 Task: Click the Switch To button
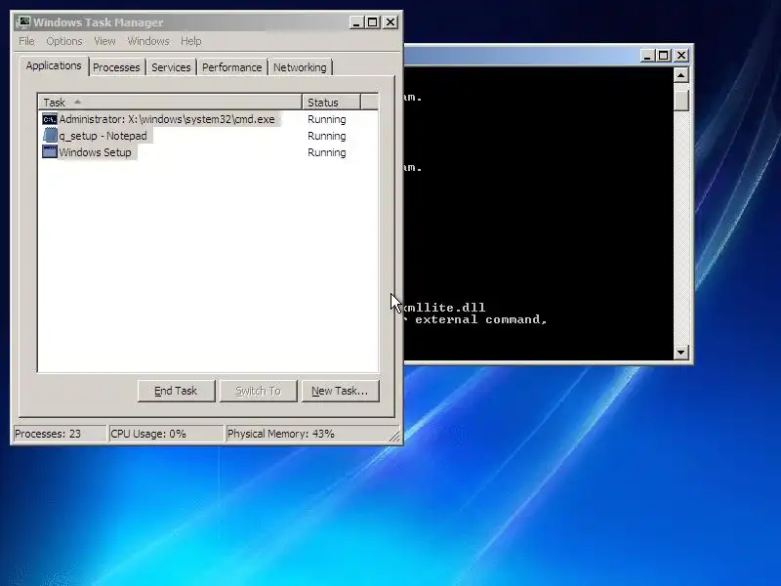pyautogui.click(x=258, y=392)
